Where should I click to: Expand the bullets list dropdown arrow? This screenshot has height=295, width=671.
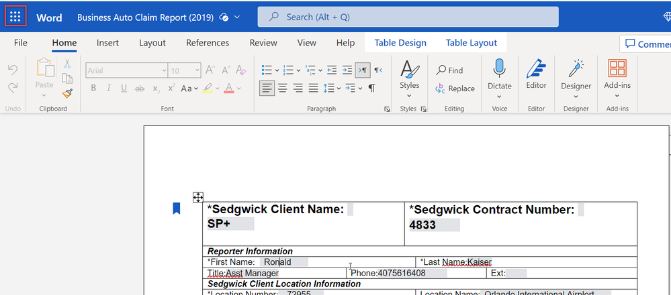click(277, 70)
